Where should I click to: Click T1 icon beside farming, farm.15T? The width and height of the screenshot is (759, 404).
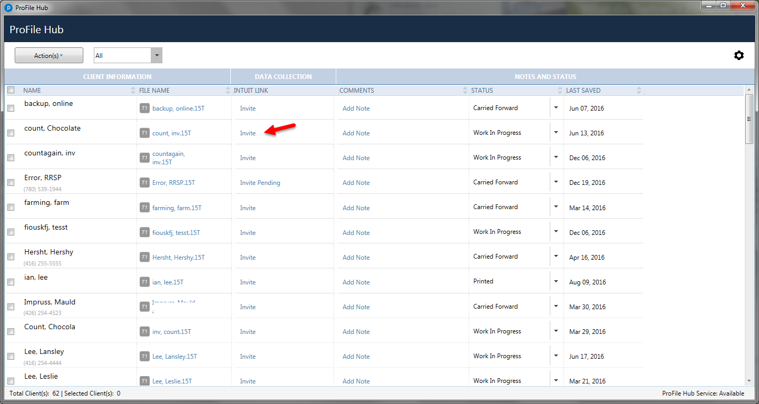[x=144, y=208]
